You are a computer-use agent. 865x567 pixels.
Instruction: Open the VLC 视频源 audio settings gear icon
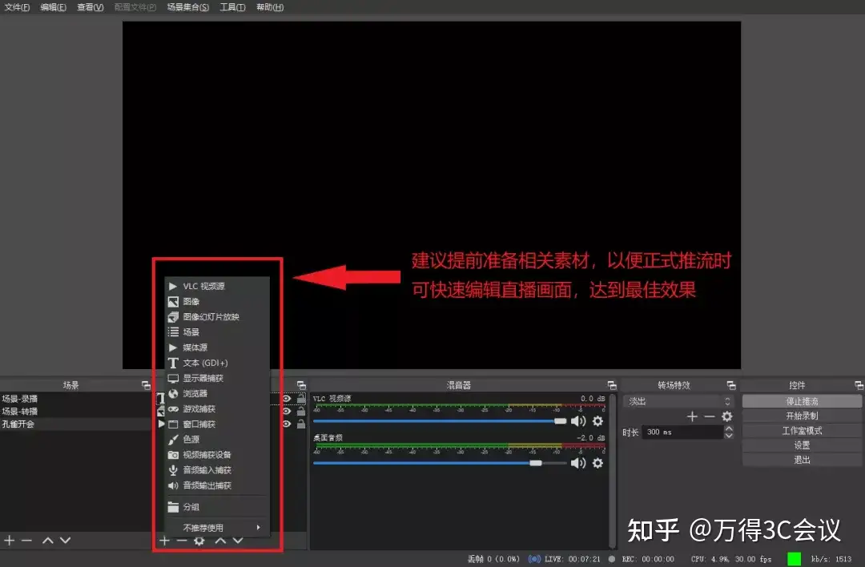[x=598, y=420]
